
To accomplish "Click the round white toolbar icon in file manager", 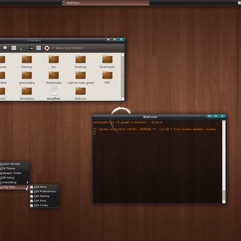I will click(x=5, y=48).
